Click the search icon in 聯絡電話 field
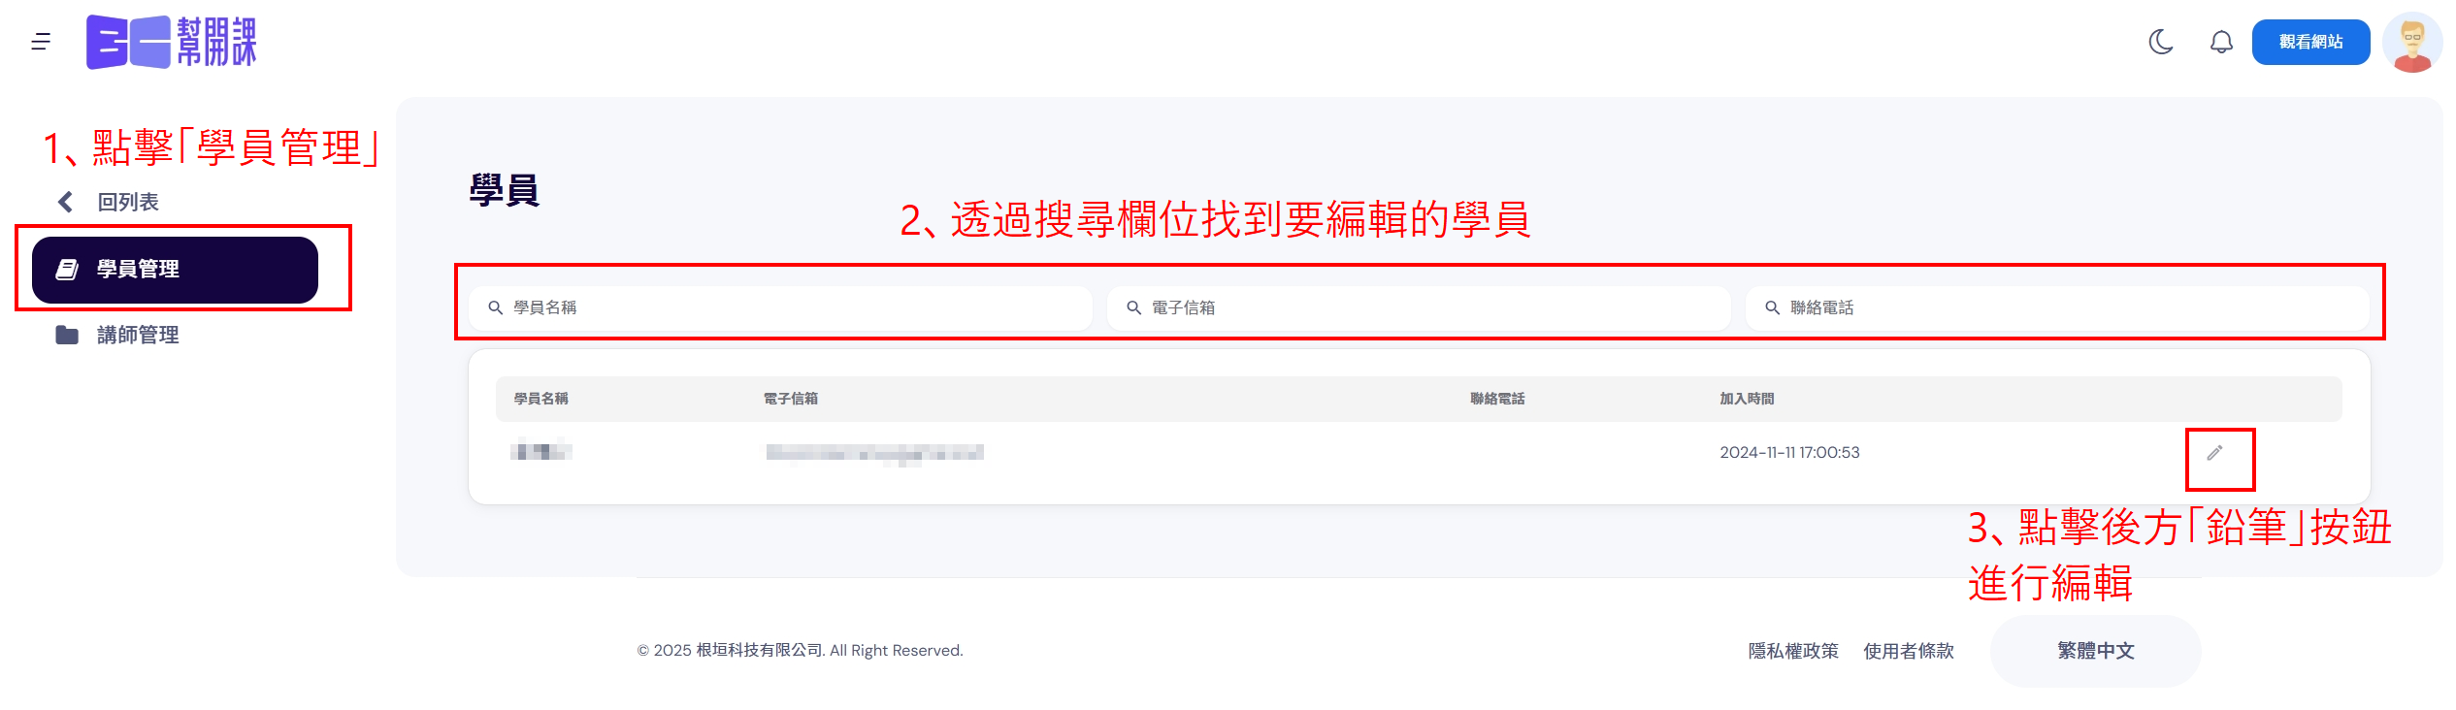Viewport: 2456px width, 710px height. [1772, 307]
